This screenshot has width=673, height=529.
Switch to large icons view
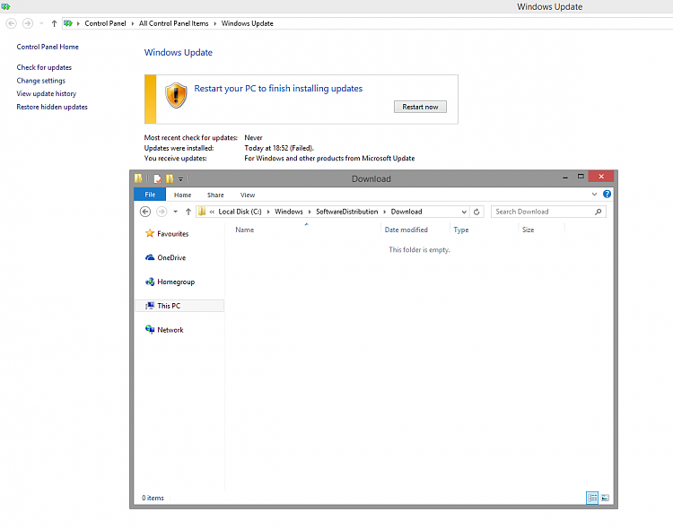[x=605, y=498]
